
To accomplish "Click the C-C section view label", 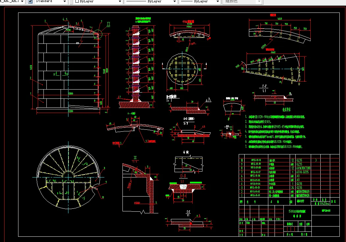I will tap(189, 119).
